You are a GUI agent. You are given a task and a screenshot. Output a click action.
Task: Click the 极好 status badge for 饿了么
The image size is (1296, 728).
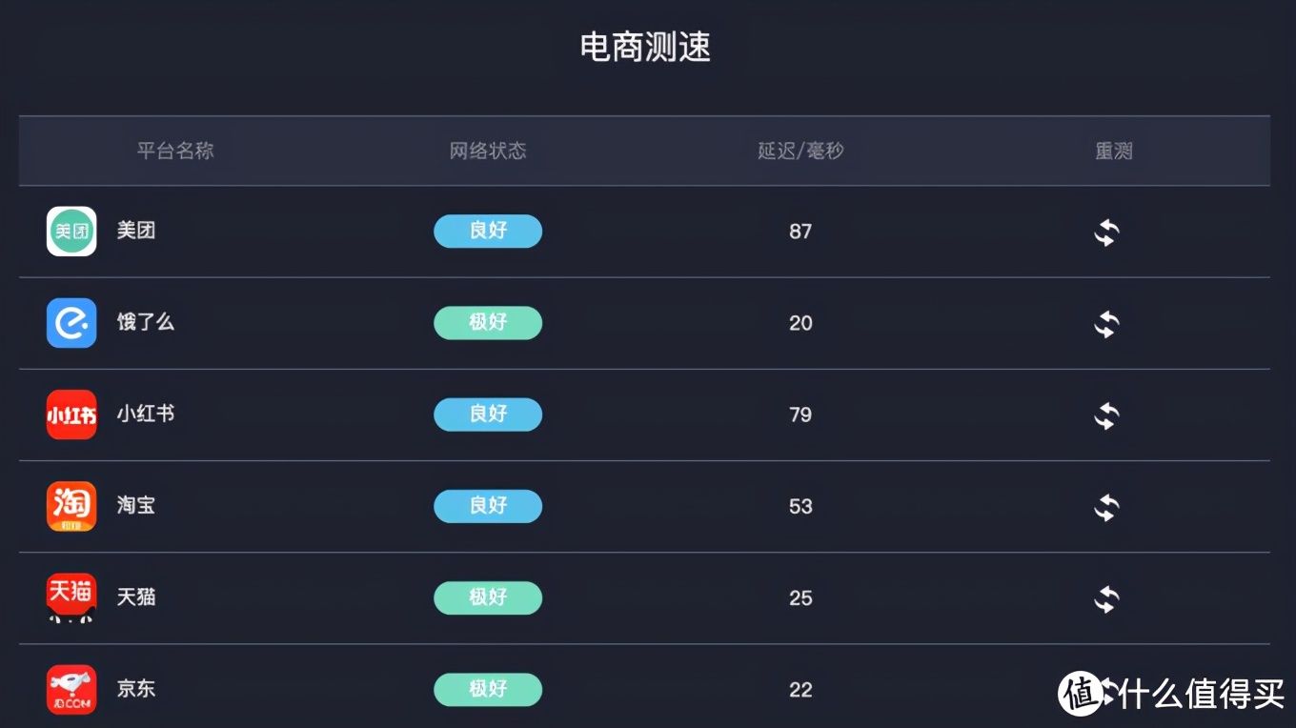[488, 322]
